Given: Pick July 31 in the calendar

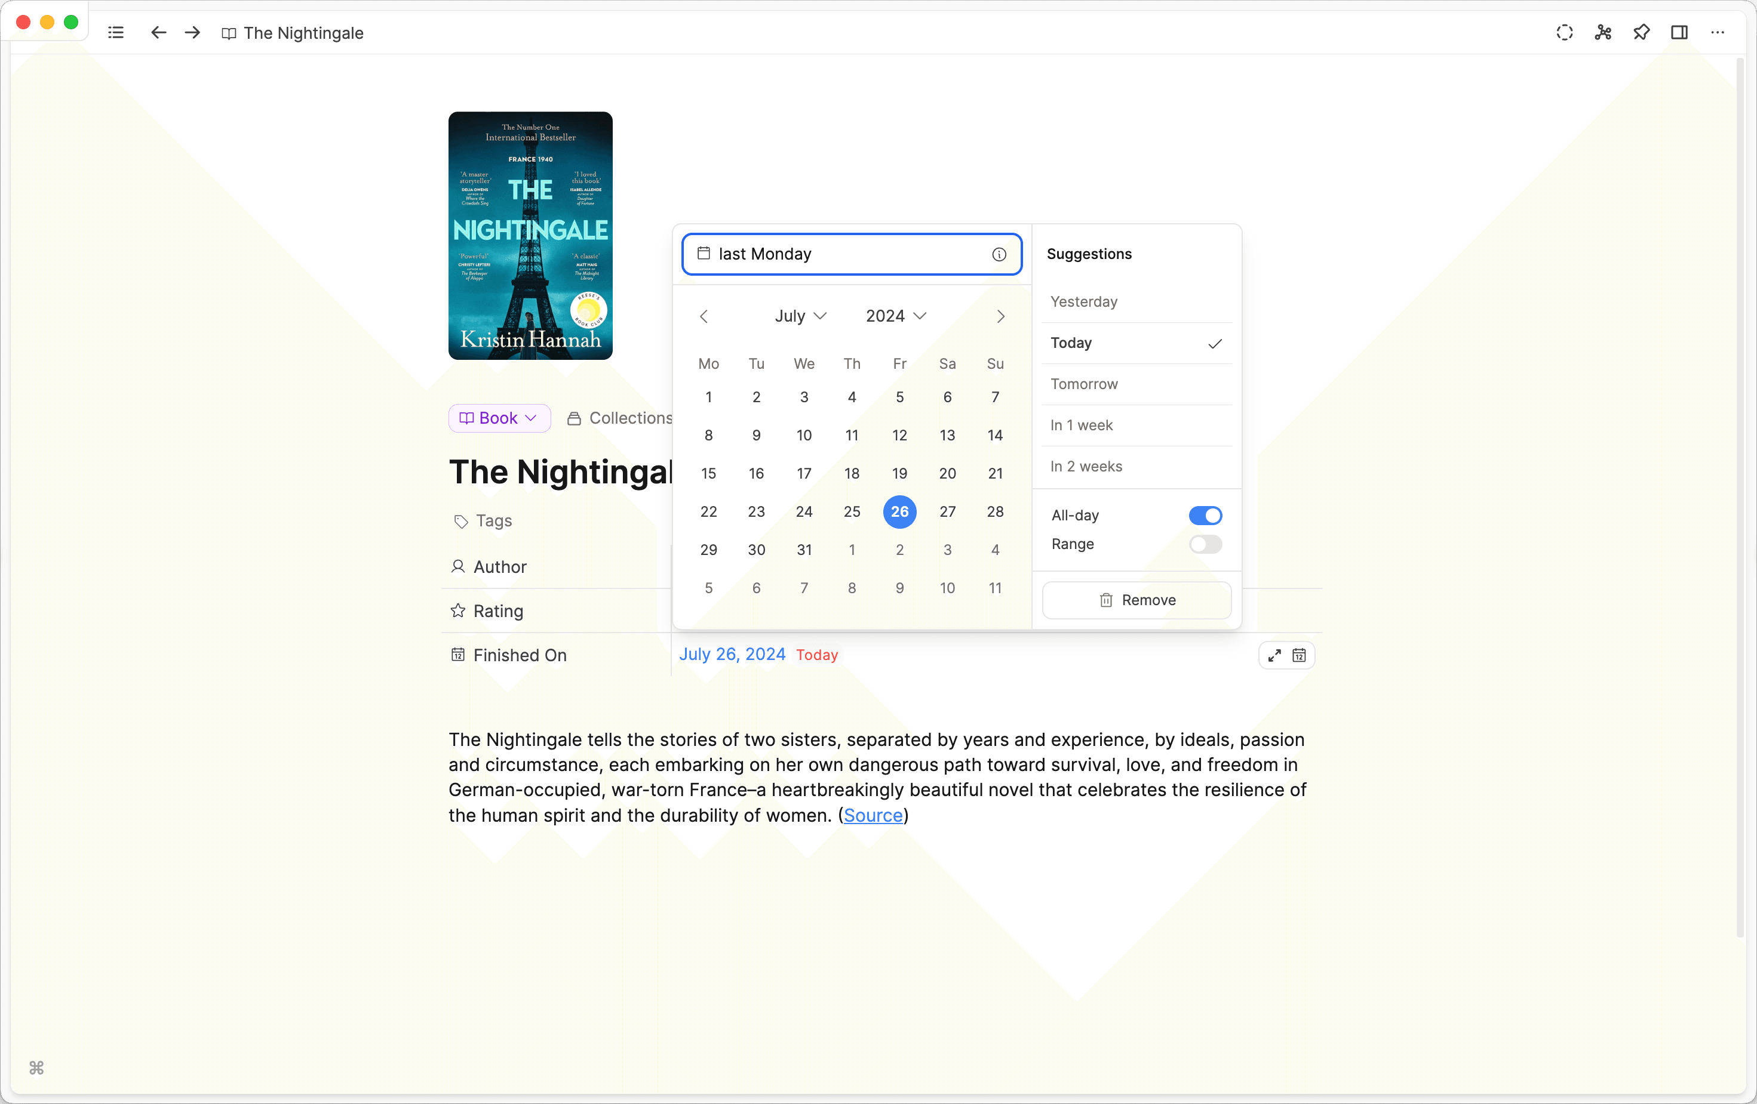Looking at the screenshot, I should point(803,551).
